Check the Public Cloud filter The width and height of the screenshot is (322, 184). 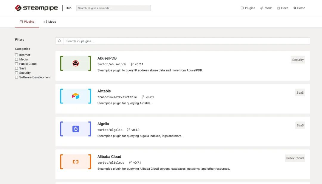point(17,64)
